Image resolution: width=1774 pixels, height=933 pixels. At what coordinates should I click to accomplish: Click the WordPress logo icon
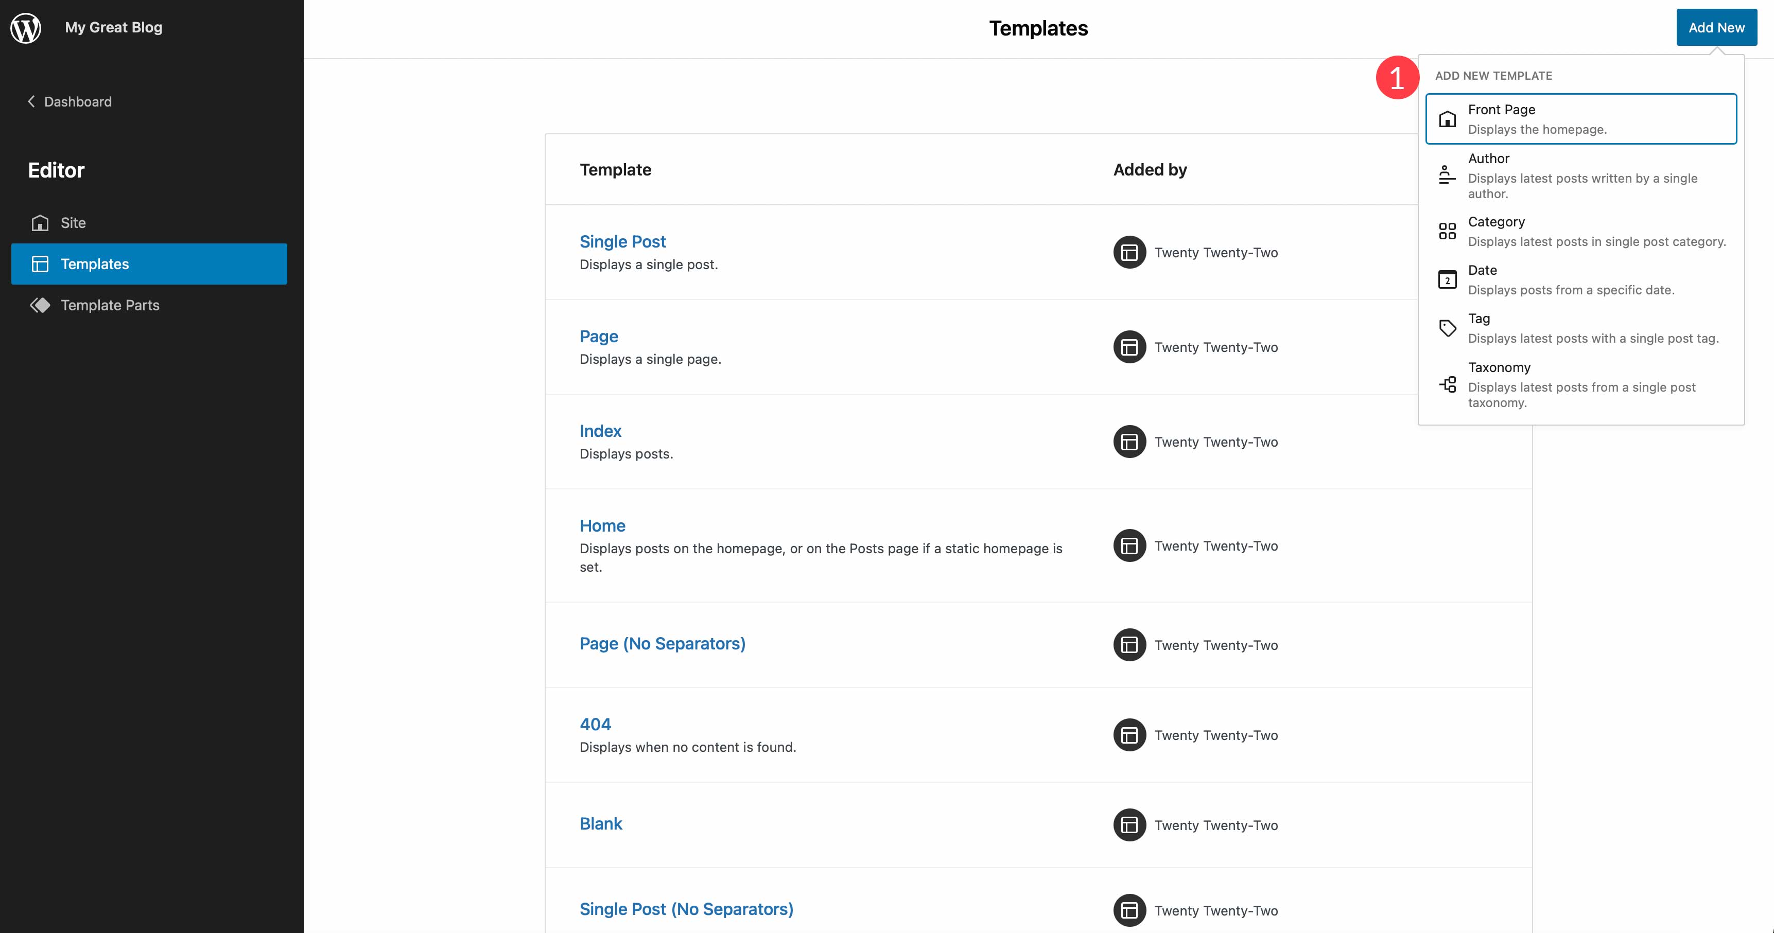(25, 28)
